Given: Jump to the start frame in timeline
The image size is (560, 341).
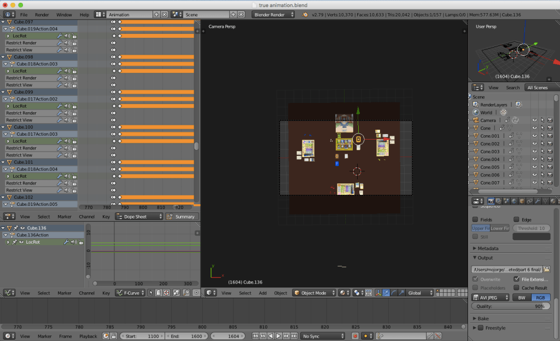Looking at the screenshot, I should [x=255, y=336].
